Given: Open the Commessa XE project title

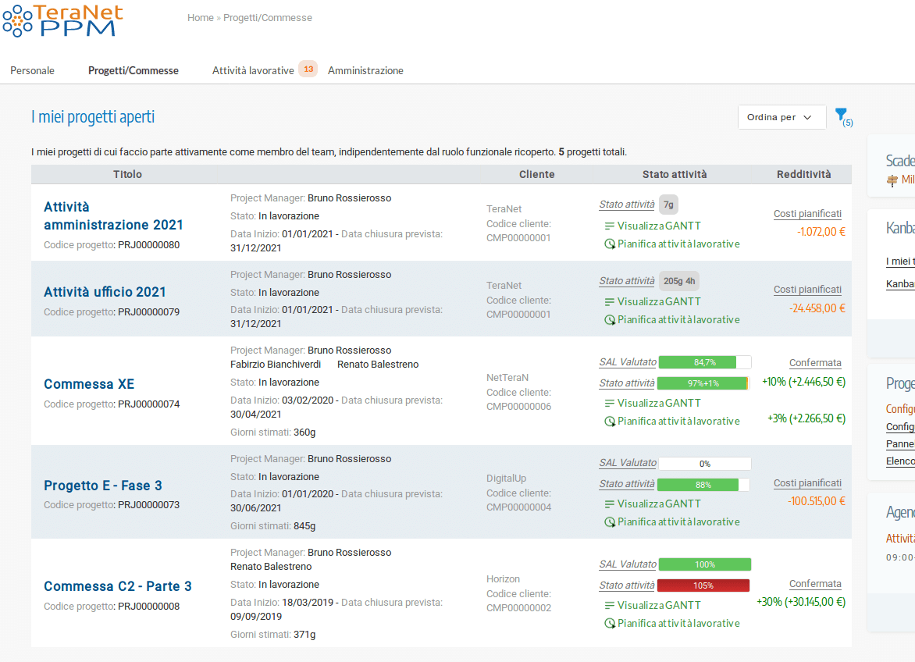Looking at the screenshot, I should click(89, 384).
